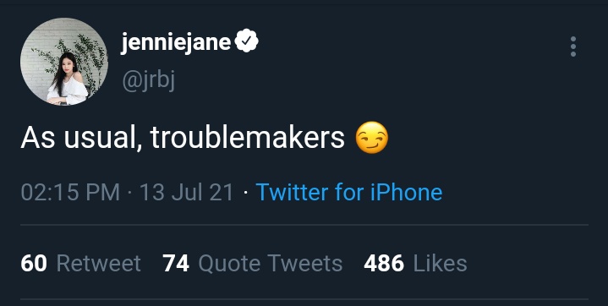This screenshot has width=608, height=306.
Task: Open jenniejane's profile picture
Action: coord(64,62)
